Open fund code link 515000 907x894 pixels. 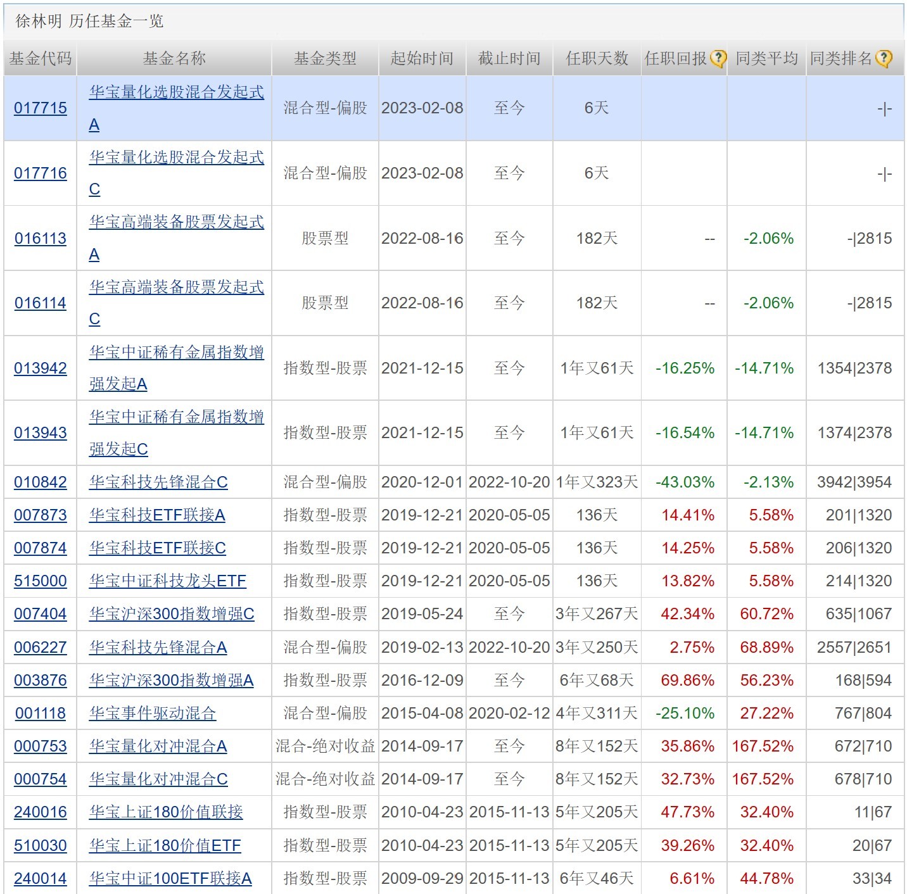tap(41, 581)
